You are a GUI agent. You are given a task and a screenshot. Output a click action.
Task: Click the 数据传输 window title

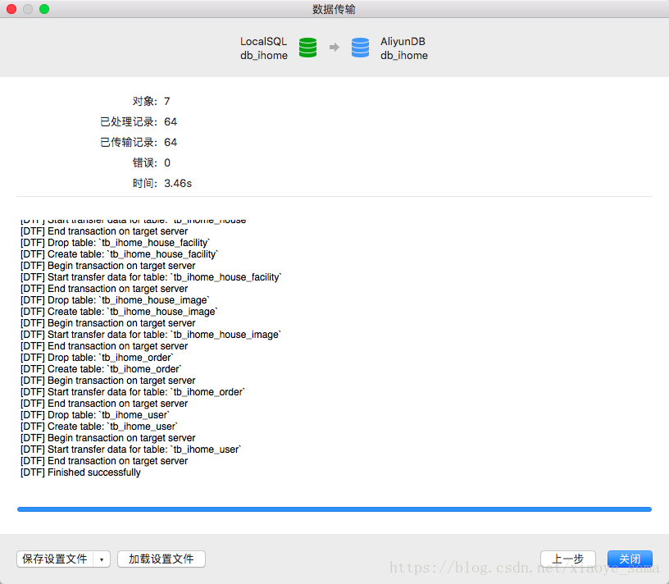(334, 9)
